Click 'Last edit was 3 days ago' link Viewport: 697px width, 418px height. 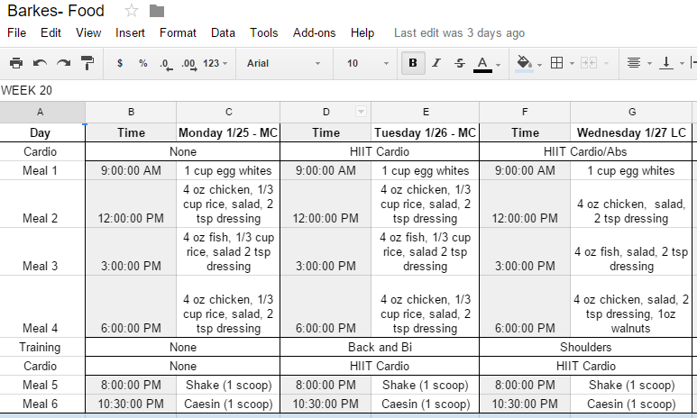pos(459,32)
